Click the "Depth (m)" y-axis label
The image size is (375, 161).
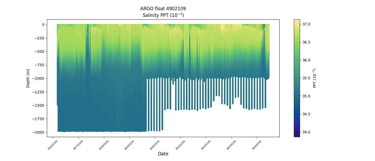(28, 78)
